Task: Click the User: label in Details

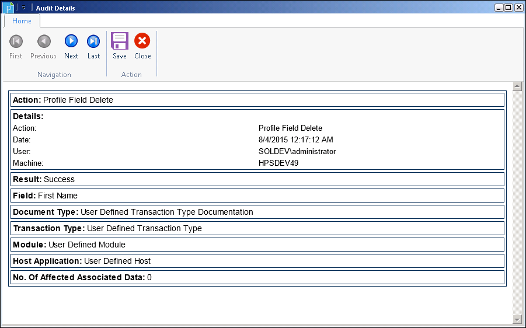Action: coord(22,152)
